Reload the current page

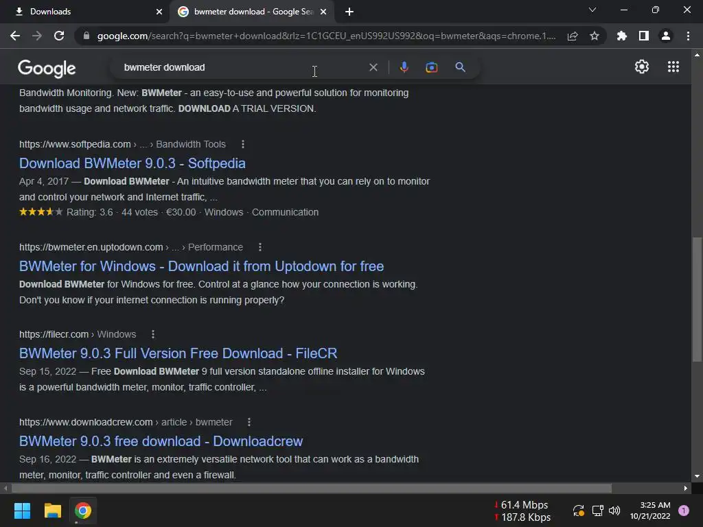coord(59,36)
